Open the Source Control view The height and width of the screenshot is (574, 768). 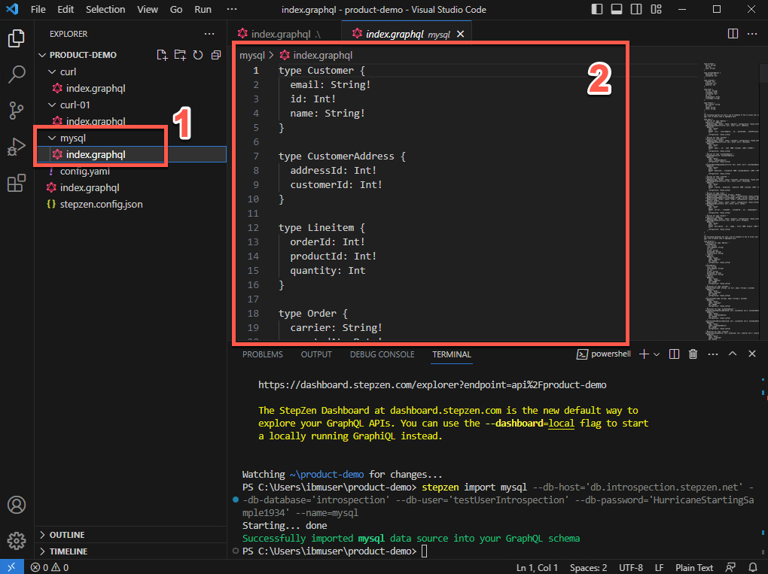coord(17,111)
